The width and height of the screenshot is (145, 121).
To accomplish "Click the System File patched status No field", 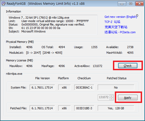I will 116,87.
